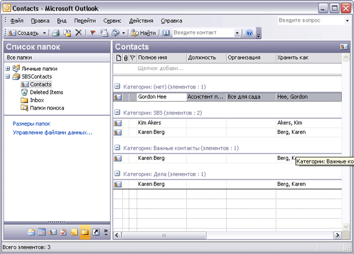Collapse the SBS category group
This screenshot has height=254, width=354.
tap(117, 112)
